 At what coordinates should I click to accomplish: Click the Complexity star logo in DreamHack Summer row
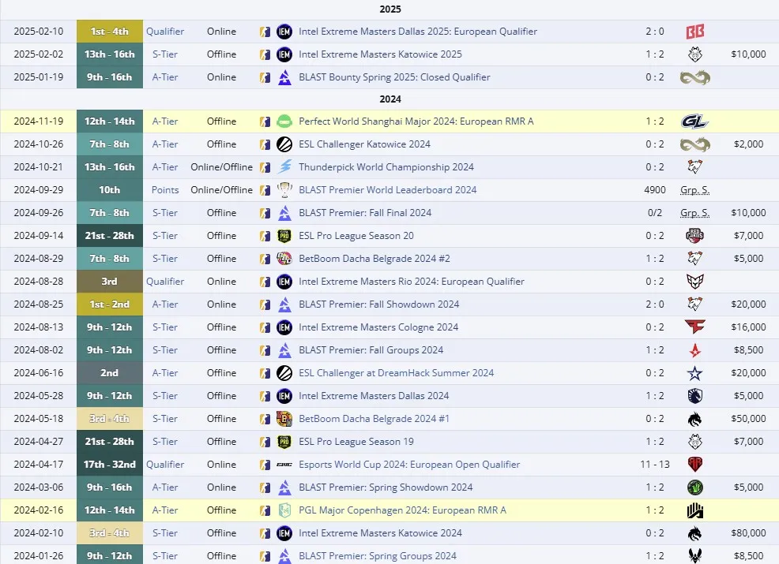695,373
